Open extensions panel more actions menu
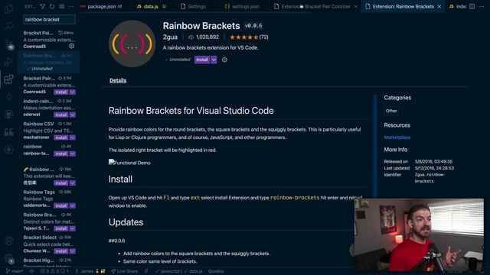The width and height of the screenshot is (490, 275). coord(71,6)
